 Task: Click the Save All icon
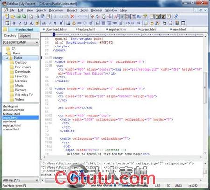[24, 16]
